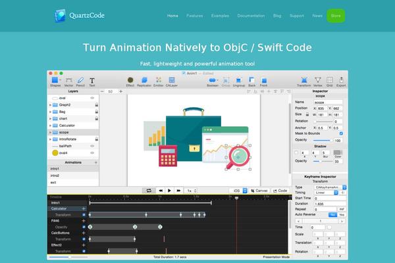
Task: Add an Effect layer
Action: pyautogui.click(x=130, y=80)
